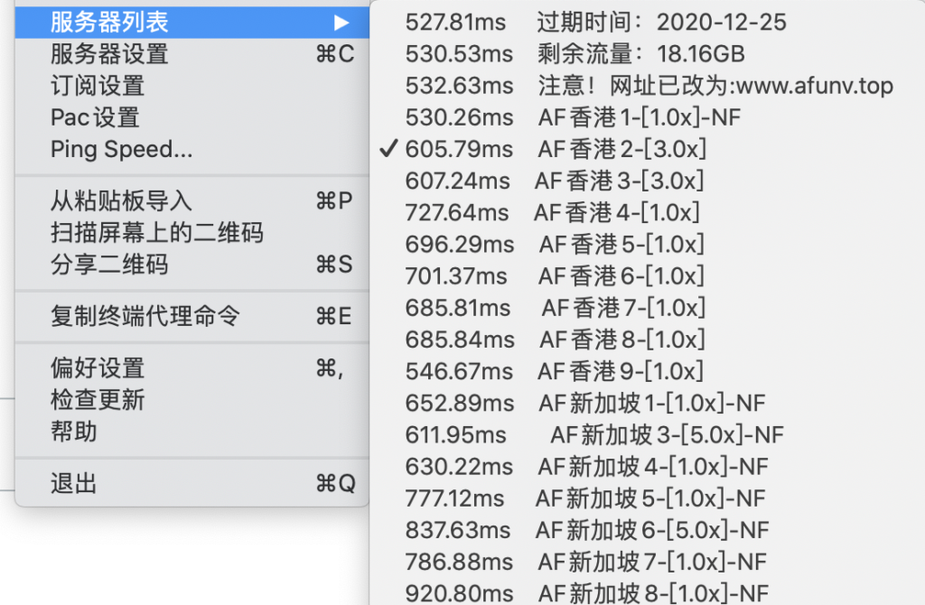The height and width of the screenshot is (605, 925).
Task: Select 从粘贴板导入 menu item
Action: [x=192, y=201]
